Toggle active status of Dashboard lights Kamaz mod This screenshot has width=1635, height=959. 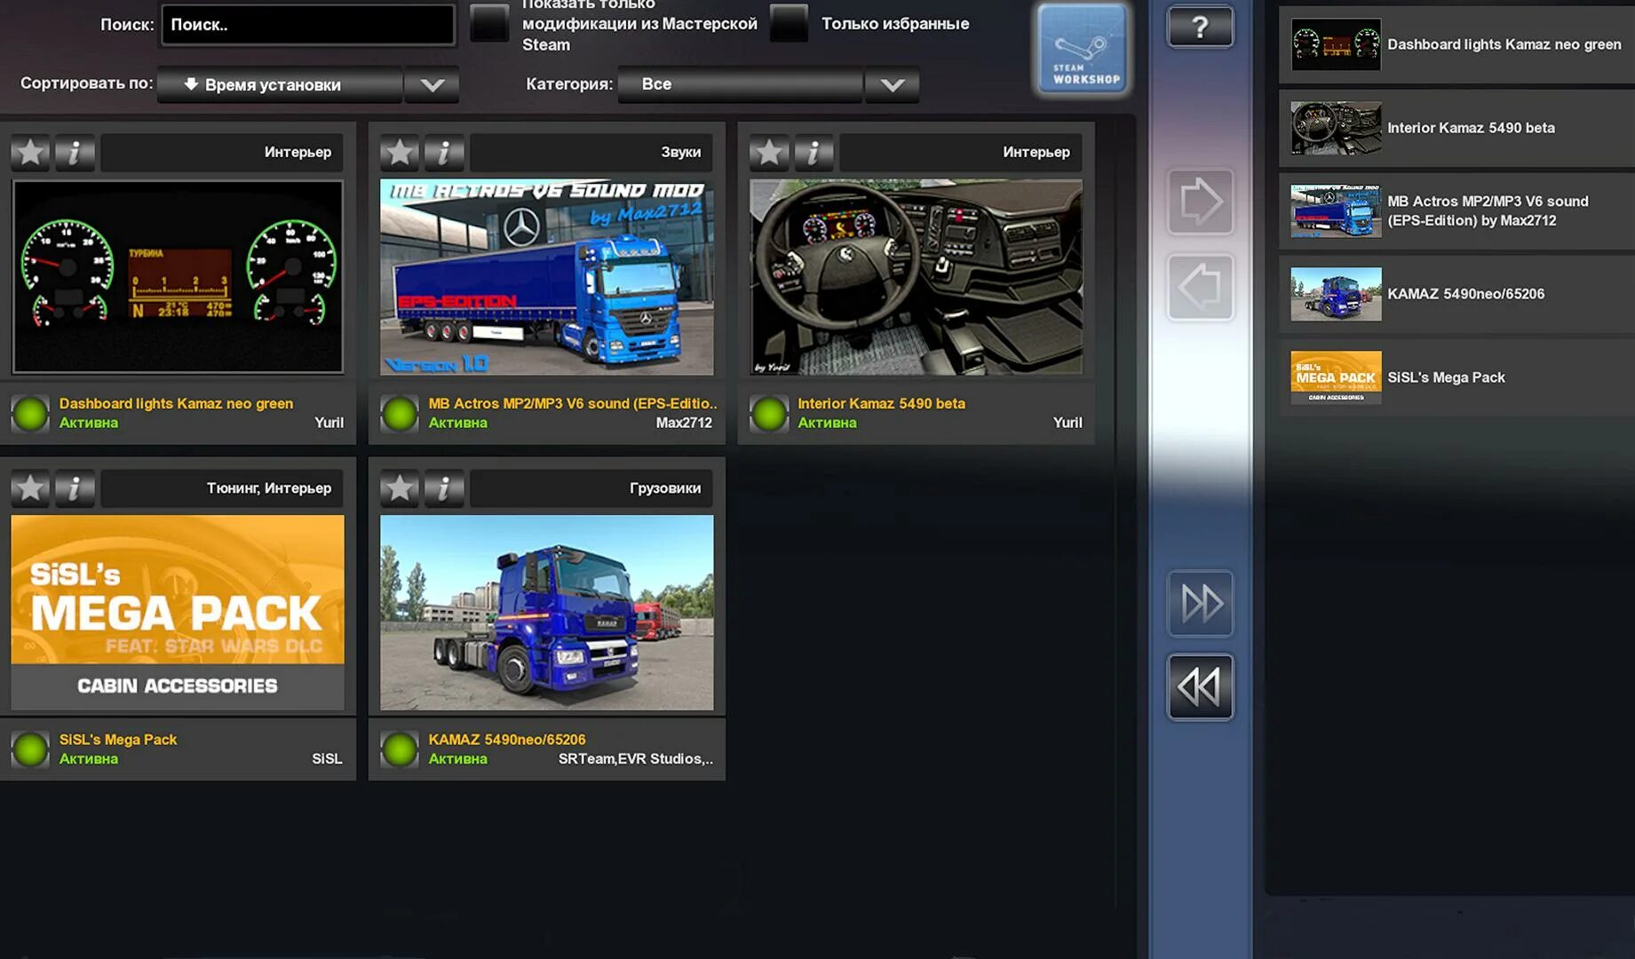(x=30, y=414)
